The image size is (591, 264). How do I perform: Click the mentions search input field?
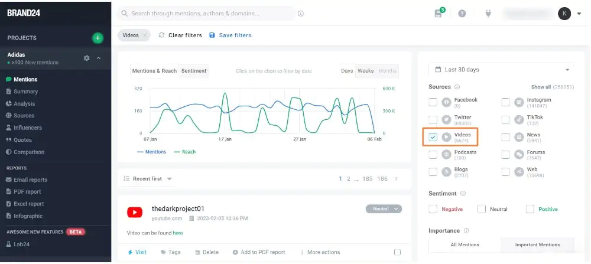207,14
